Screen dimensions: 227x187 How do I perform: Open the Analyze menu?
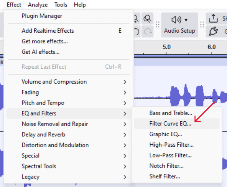38,5
